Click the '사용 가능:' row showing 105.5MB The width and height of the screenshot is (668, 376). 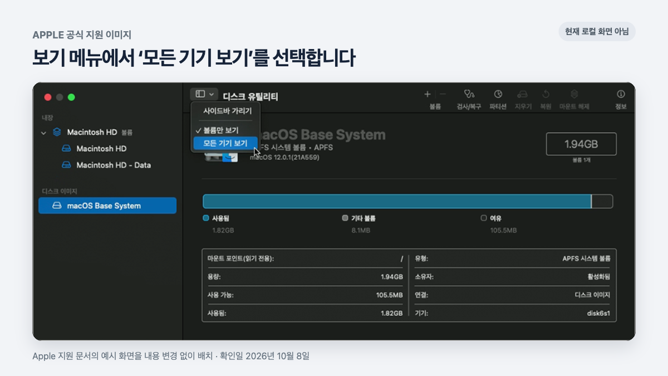click(x=305, y=295)
